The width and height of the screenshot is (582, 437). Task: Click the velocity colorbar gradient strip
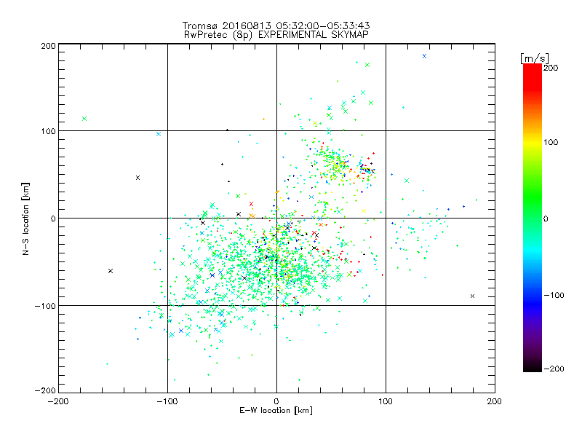click(x=533, y=218)
